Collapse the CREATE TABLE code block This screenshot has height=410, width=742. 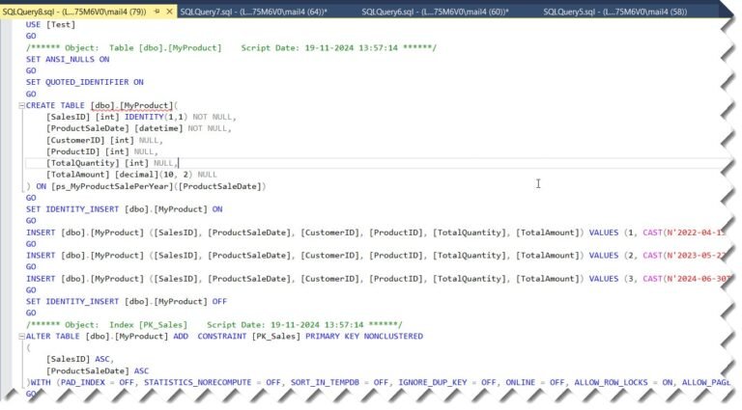click(x=21, y=105)
